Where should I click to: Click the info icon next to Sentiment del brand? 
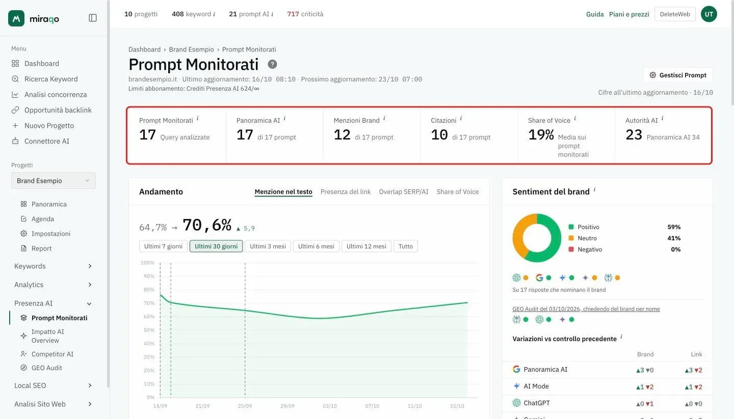[594, 190]
